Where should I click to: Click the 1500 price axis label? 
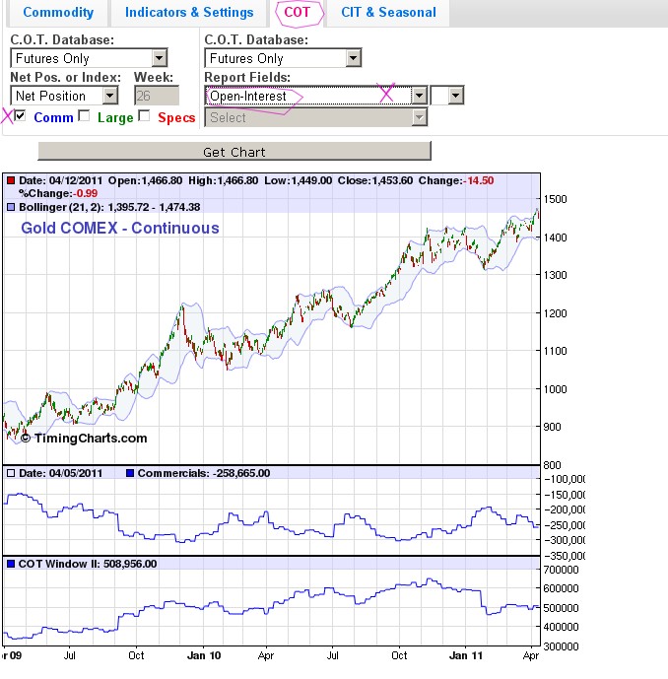point(555,199)
